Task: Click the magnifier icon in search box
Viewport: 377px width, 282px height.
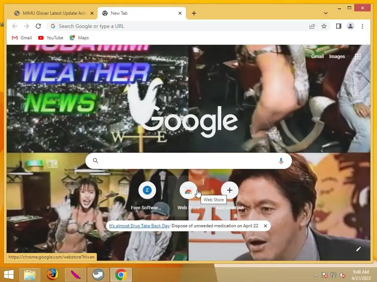Action: [95, 161]
